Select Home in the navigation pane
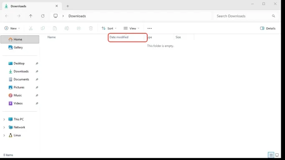The width and height of the screenshot is (285, 160). click(x=20, y=39)
